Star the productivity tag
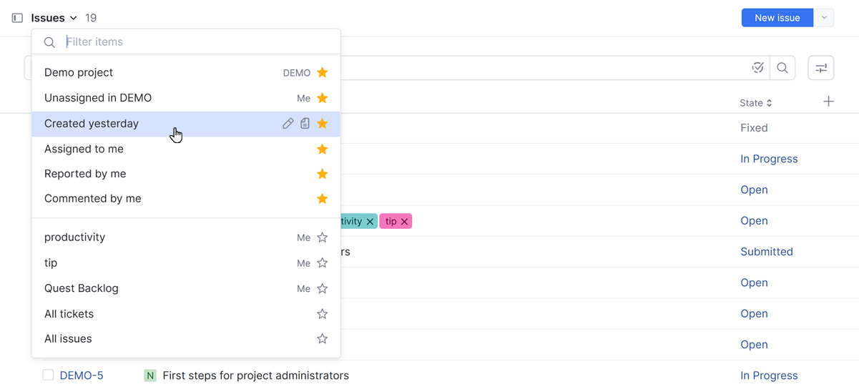The height and width of the screenshot is (387, 859). (x=323, y=237)
